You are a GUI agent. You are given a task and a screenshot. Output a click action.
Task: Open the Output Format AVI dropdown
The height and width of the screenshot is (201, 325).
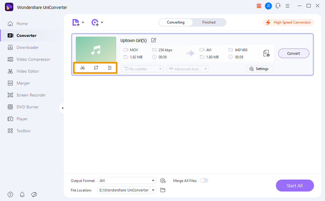[127, 181]
